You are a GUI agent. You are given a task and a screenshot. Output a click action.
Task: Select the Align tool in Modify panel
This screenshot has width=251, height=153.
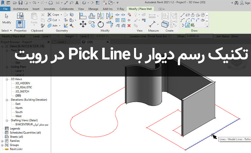tap(83, 16)
